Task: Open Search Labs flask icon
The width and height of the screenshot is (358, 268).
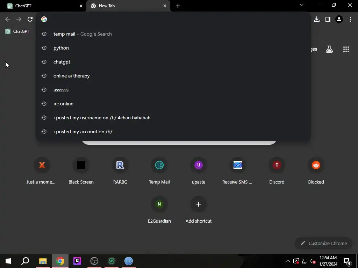Action: click(x=329, y=49)
